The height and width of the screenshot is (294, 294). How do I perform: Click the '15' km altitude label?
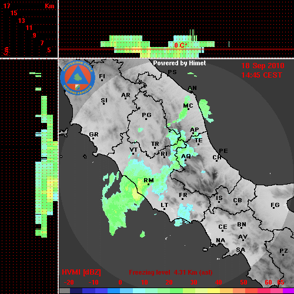pyautogui.click(x=14, y=13)
